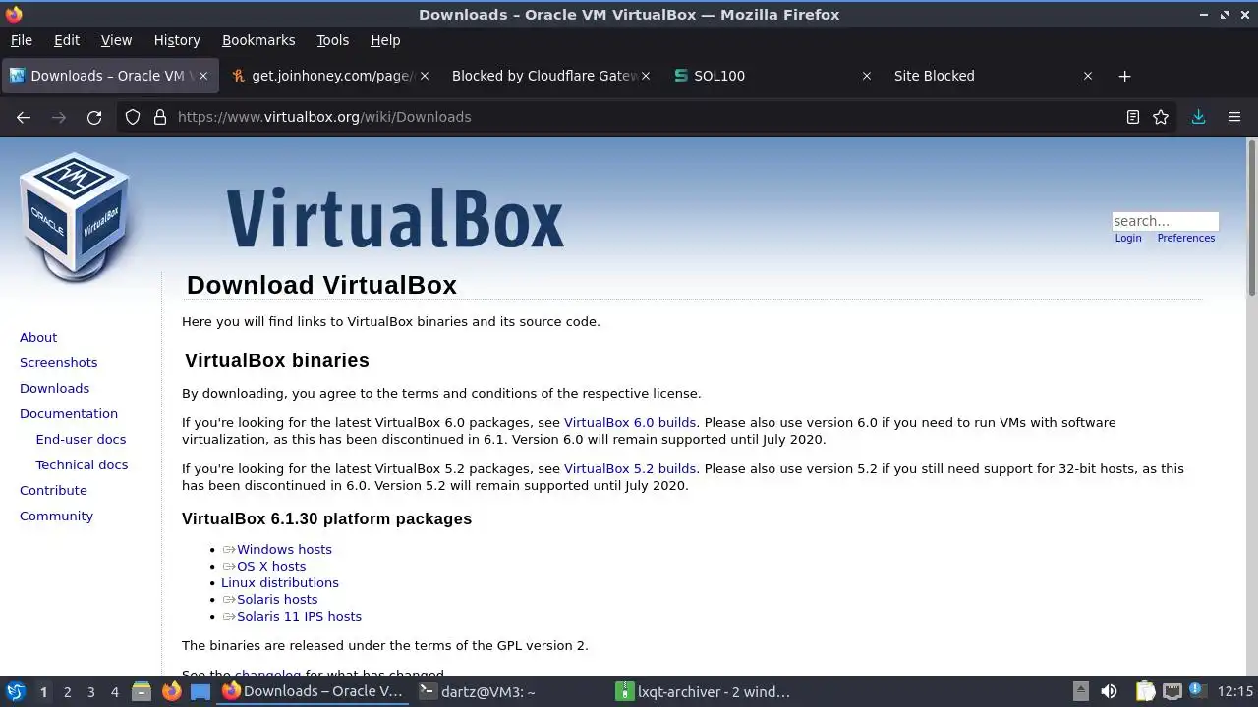Open Screenshots in the sidebar
This screenshot has width=1258, height=707.
[58, 362]
